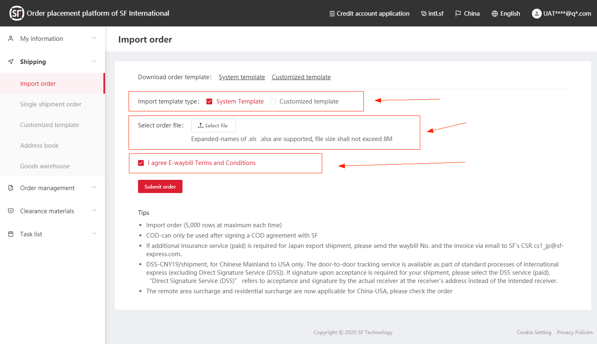This screenshot has height=344, width=597.
Task: Expand My information chevron
Action: [x=94, y=38]
